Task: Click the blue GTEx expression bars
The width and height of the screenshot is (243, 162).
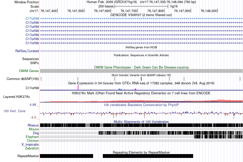Action: pos(120,89)
